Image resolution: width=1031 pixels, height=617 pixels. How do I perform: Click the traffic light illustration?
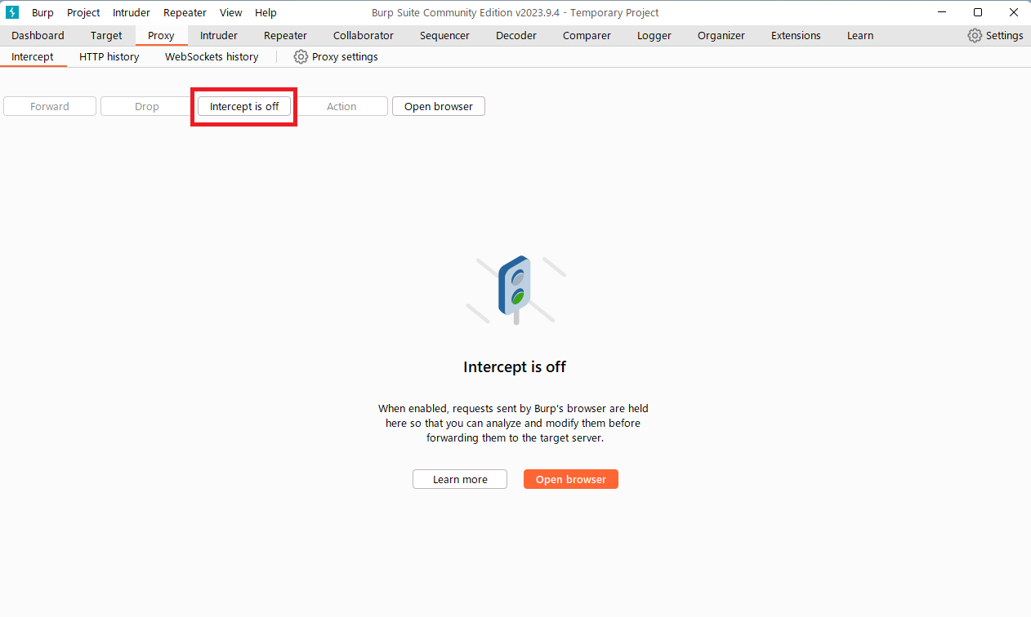pos(515,287)
